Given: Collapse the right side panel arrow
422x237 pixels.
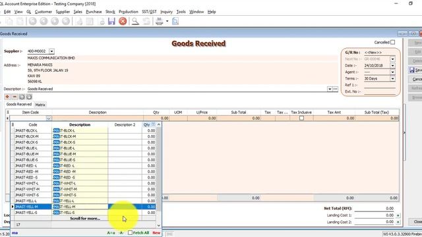Looking at the screenshot, I should click(404, 132).
